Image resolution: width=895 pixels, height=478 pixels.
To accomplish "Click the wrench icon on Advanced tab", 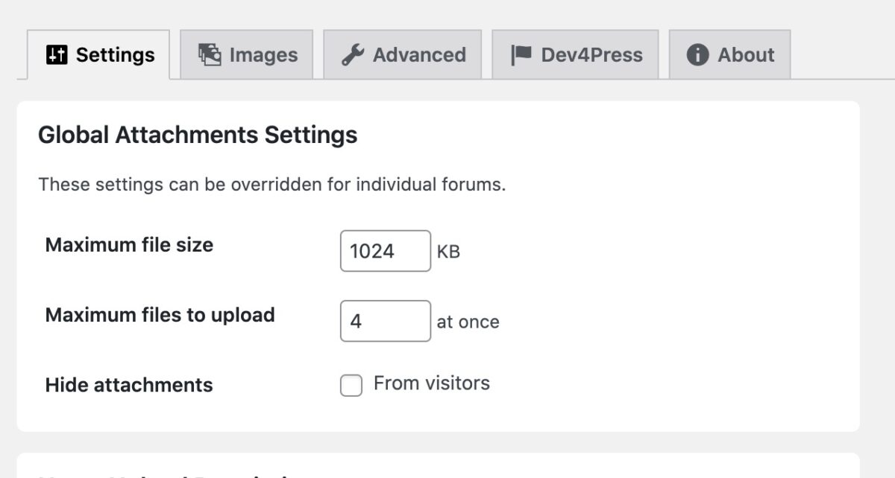I will click(x=353, y=55).
